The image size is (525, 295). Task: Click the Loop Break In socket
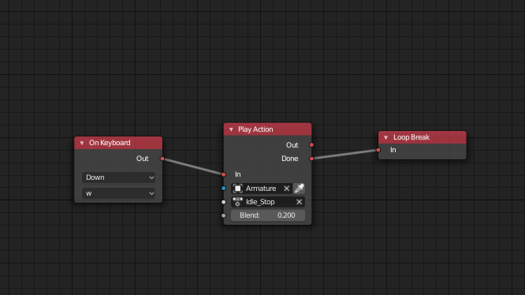(x=378, y=150)
